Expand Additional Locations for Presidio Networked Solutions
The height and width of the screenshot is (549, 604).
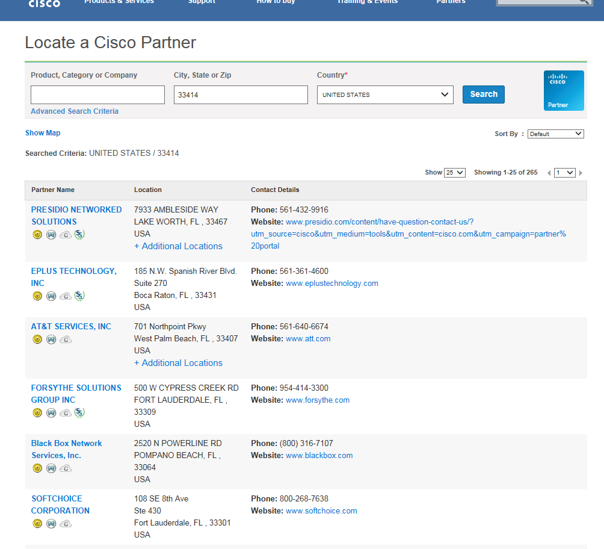[x=178, y=246]
